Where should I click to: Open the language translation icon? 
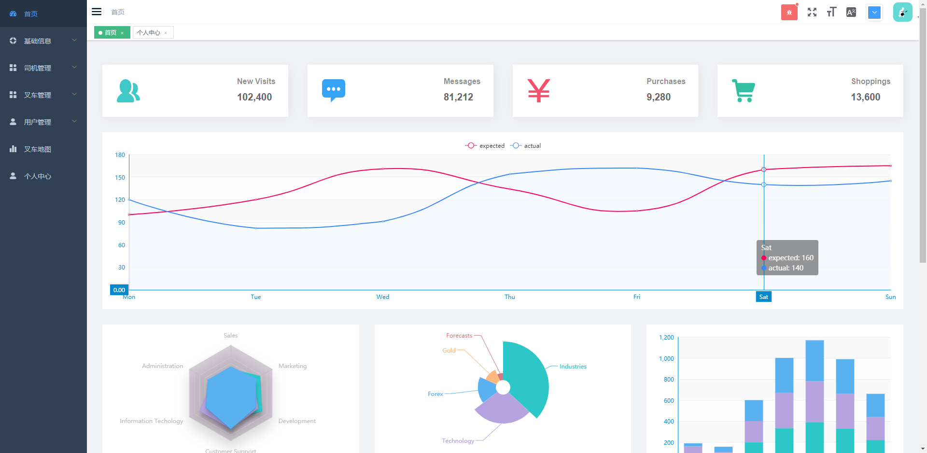(851, 12)
